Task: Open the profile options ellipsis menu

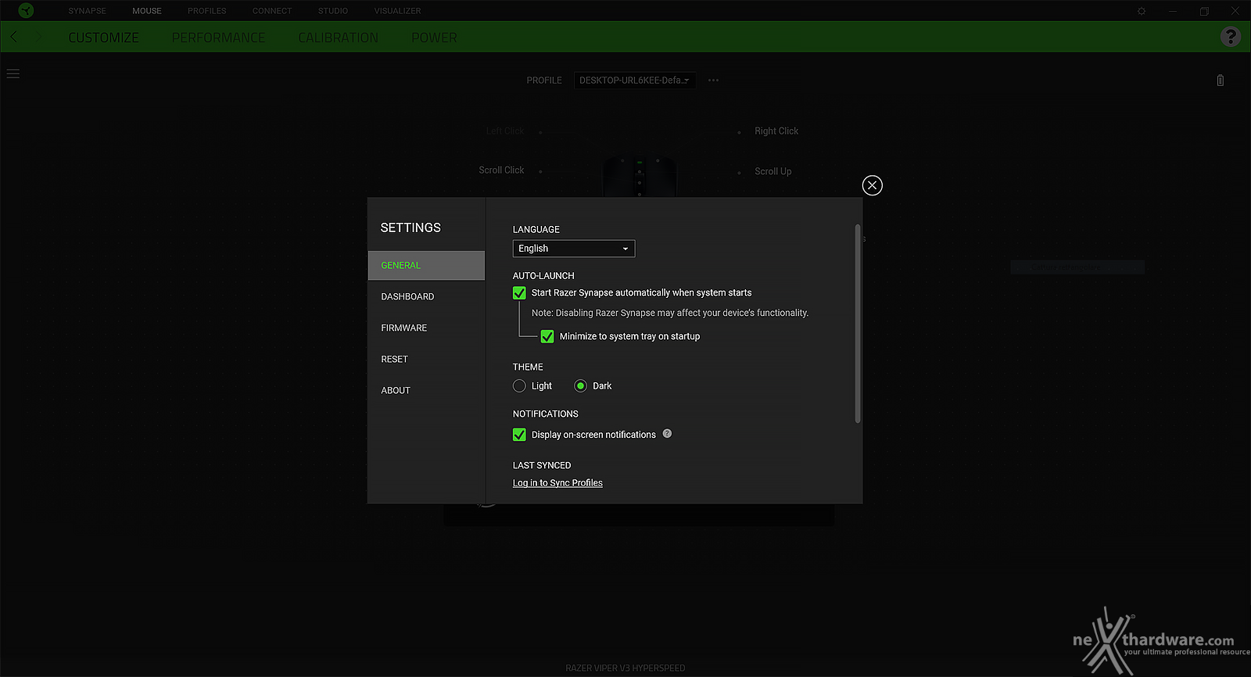Action: (x=713, y=80)
